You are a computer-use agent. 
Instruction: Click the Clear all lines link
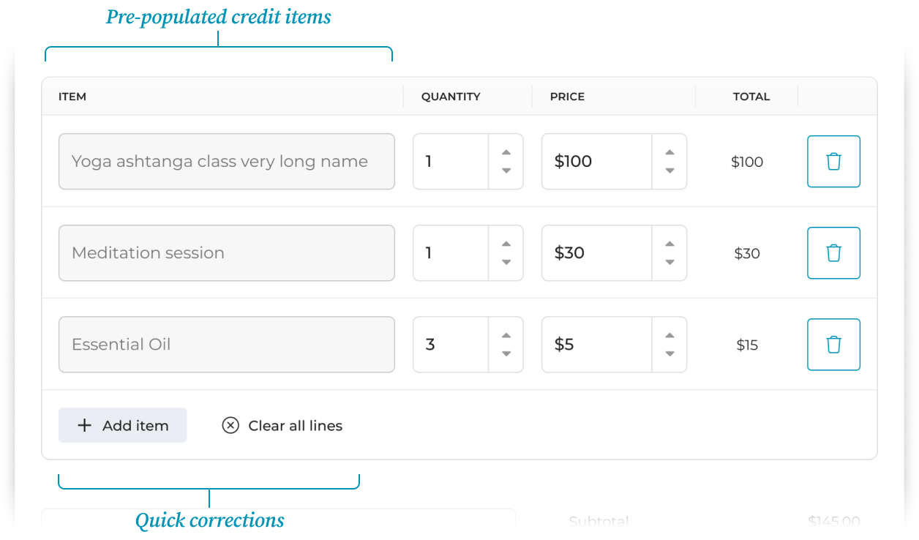[295, 426]
